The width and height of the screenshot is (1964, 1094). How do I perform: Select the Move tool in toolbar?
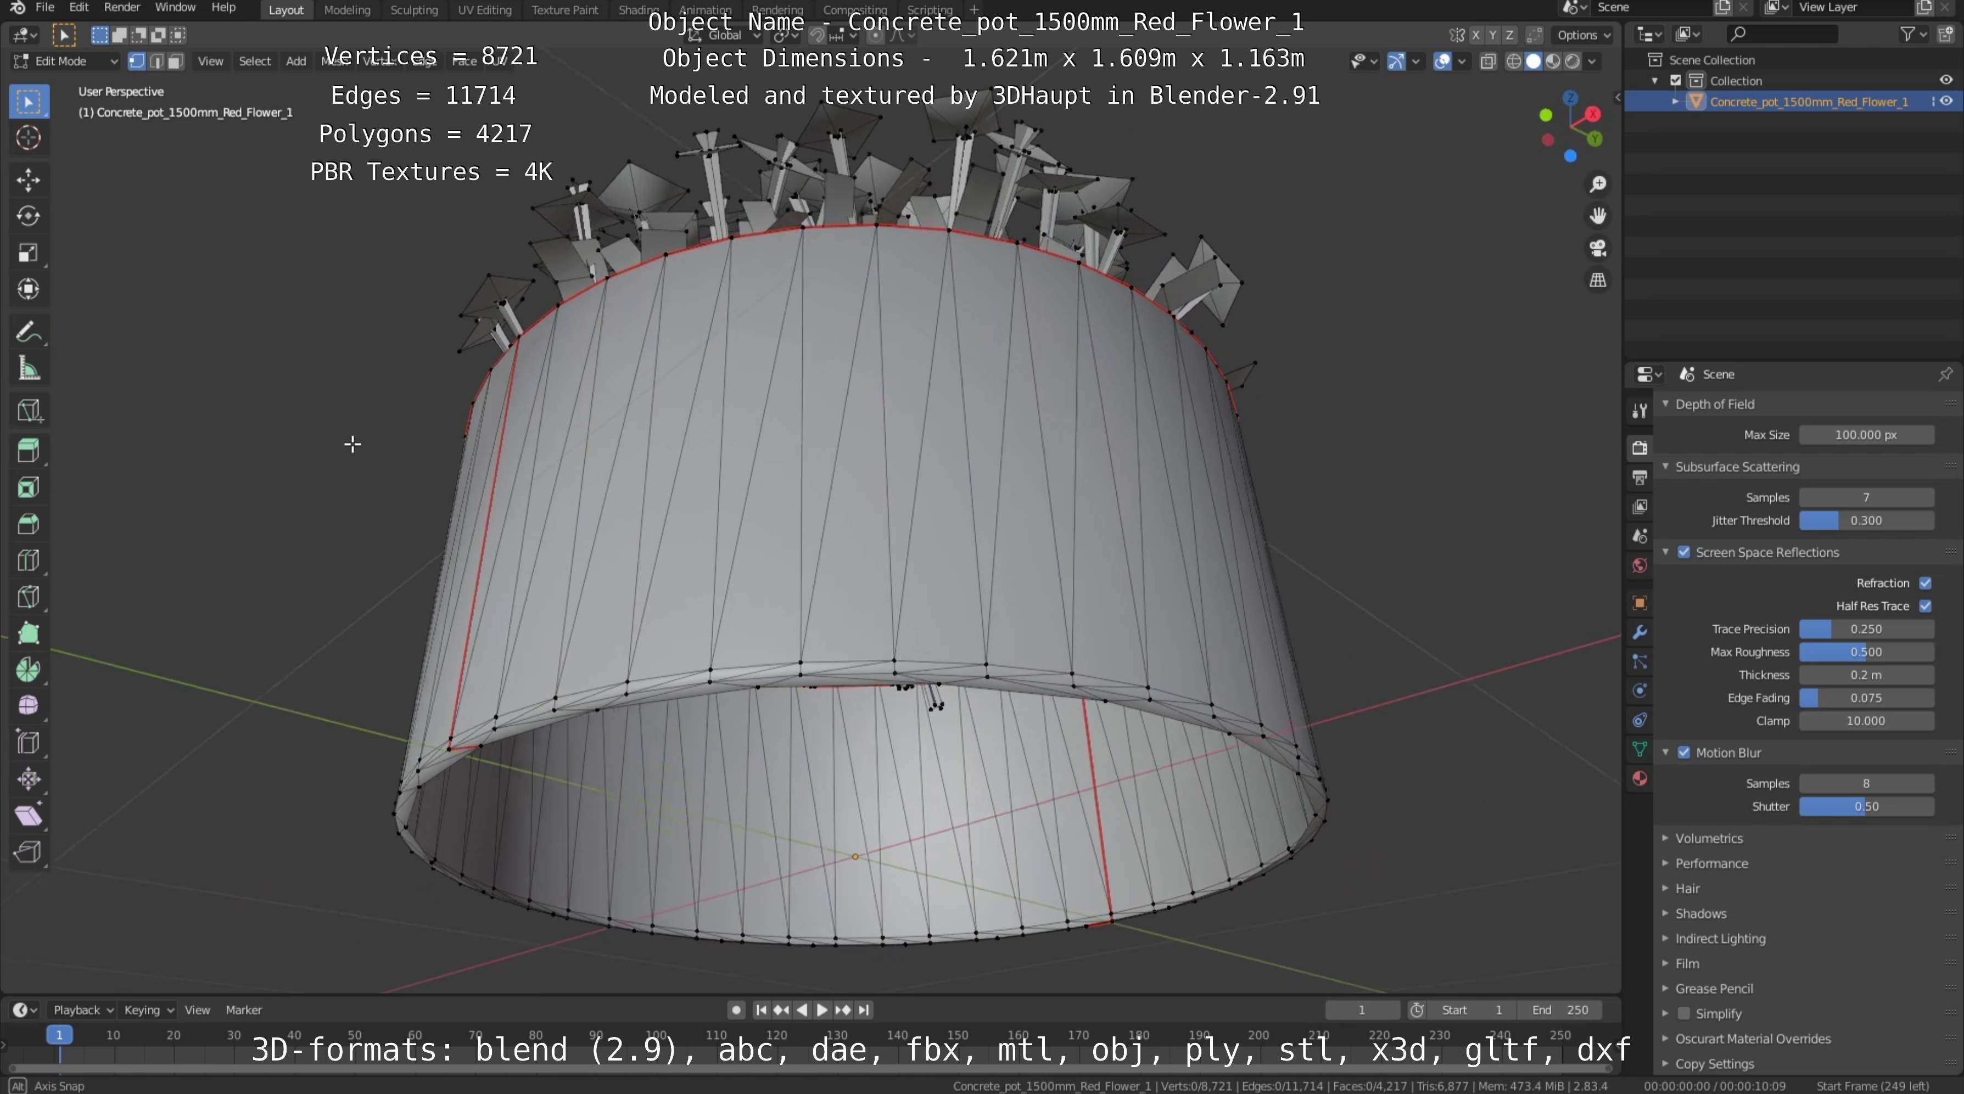point(28,180)
